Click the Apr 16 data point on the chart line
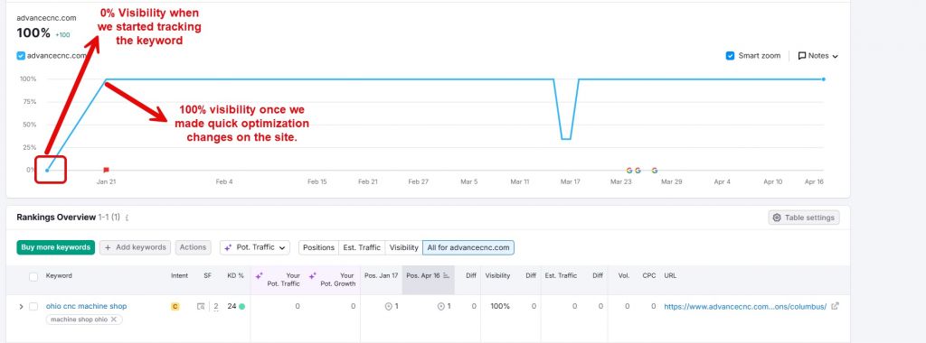 [823, 79]
